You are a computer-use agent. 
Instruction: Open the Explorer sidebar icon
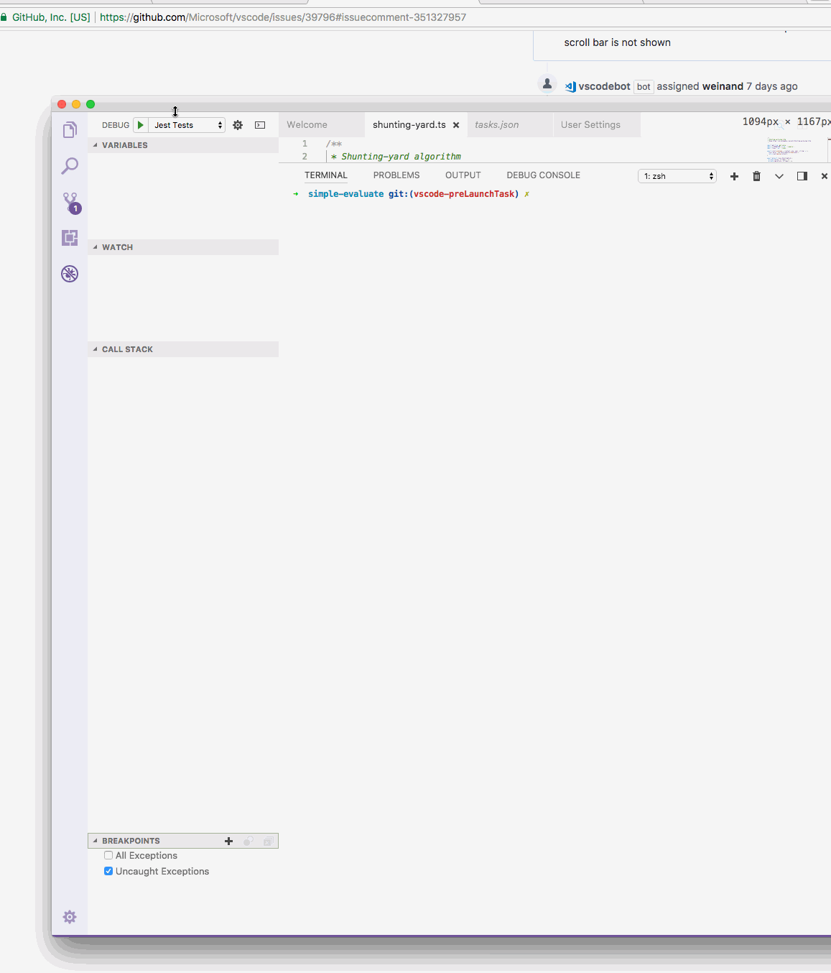click(x=70, y=130)
